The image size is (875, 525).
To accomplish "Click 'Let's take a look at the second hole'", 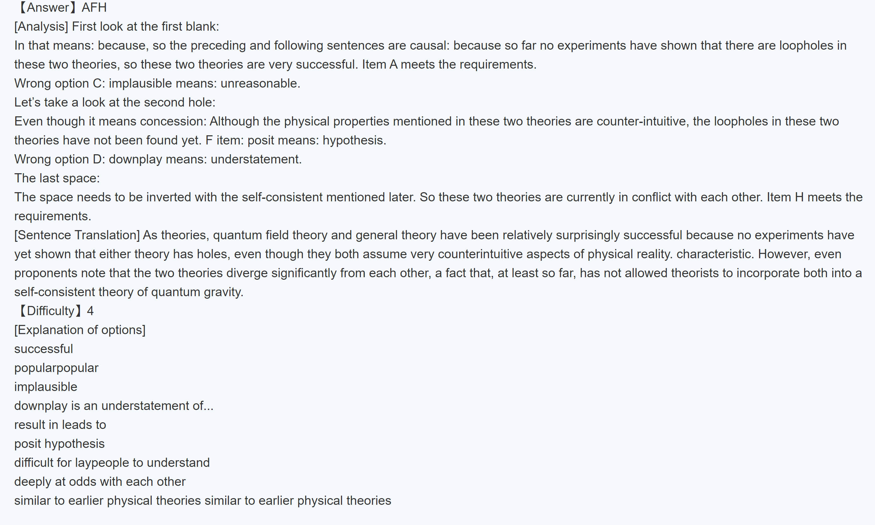I will (115, 103).
